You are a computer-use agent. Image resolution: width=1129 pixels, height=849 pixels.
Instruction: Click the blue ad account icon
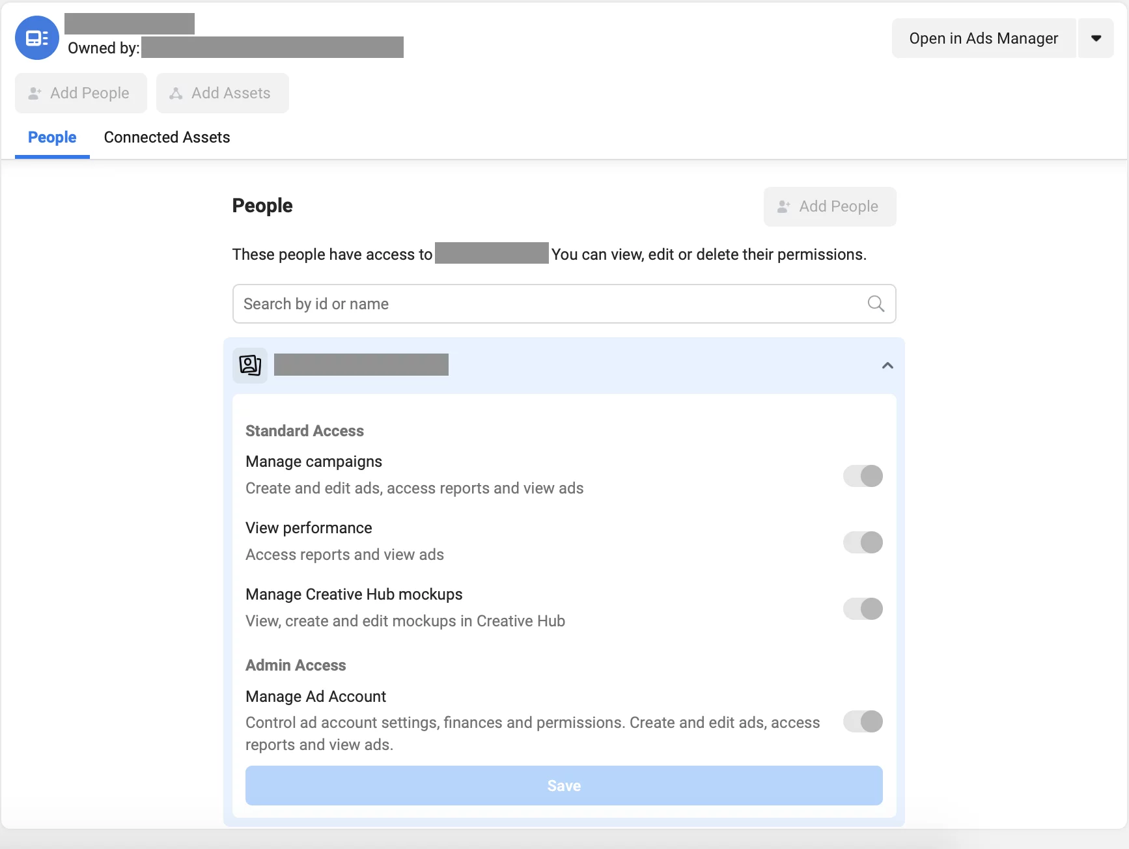coord(37,38)
